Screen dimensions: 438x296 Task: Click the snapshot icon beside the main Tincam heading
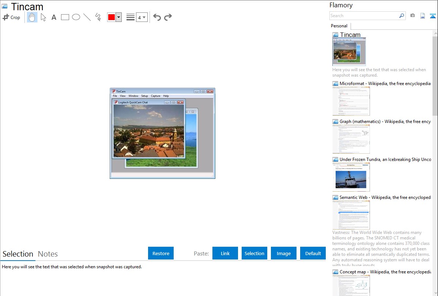coord(5,6)
